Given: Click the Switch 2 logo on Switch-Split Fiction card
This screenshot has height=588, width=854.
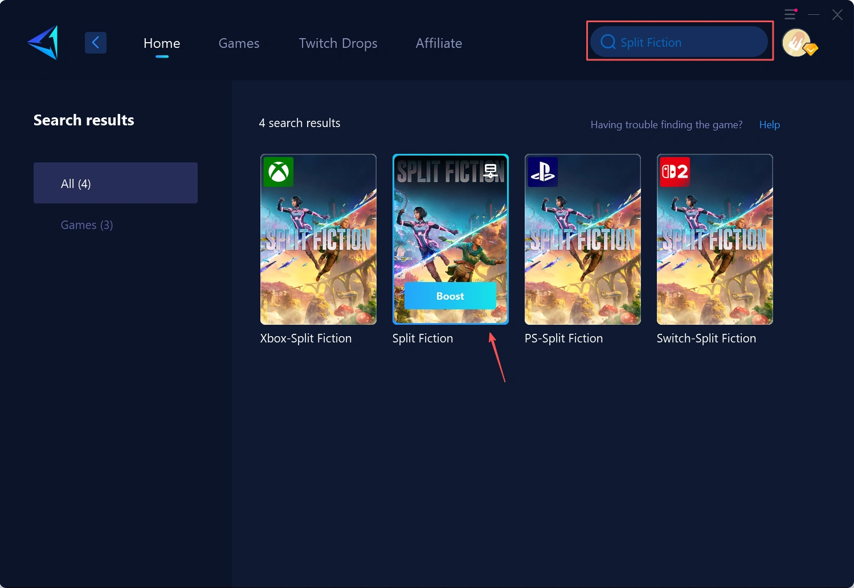Looking at the screenshot, I should (675, 171).
